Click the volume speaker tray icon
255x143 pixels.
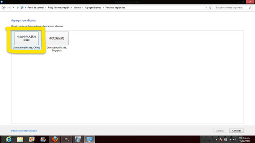tap(234, 140)
